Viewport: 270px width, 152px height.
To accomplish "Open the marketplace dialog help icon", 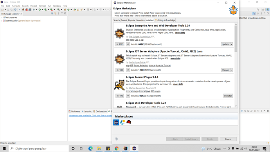I will [116, 139].
